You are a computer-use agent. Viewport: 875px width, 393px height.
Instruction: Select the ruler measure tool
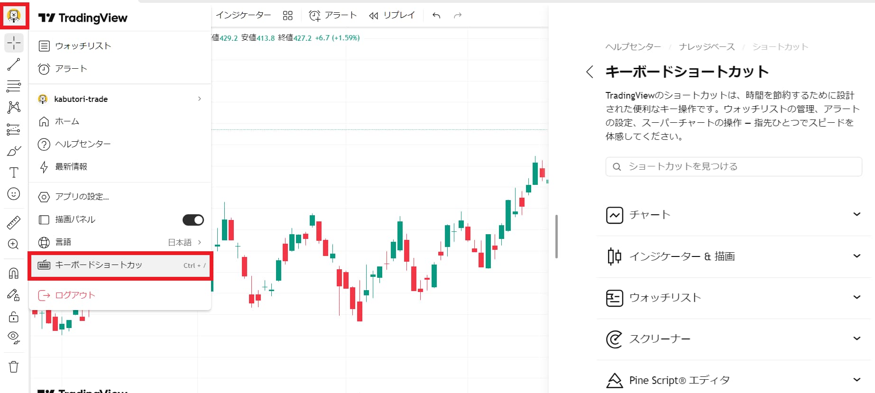[14, 222]
